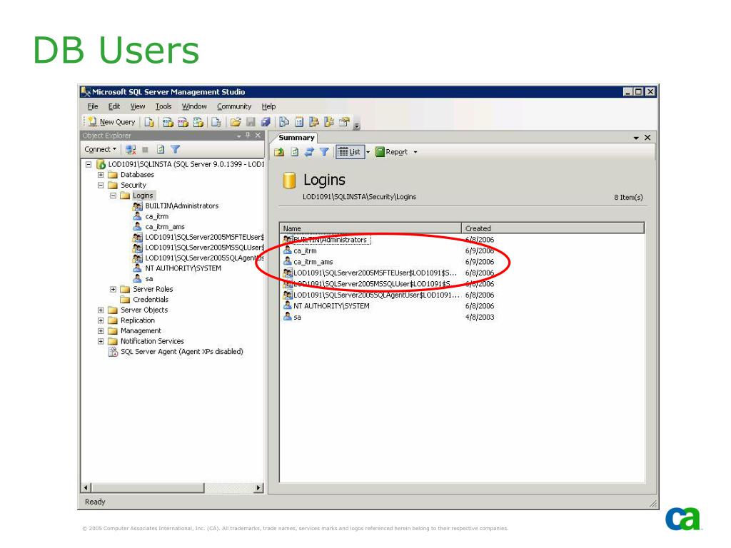Expand the Replication folder
The height and width of the screenshot is (548, 731).
pos(101,320)
